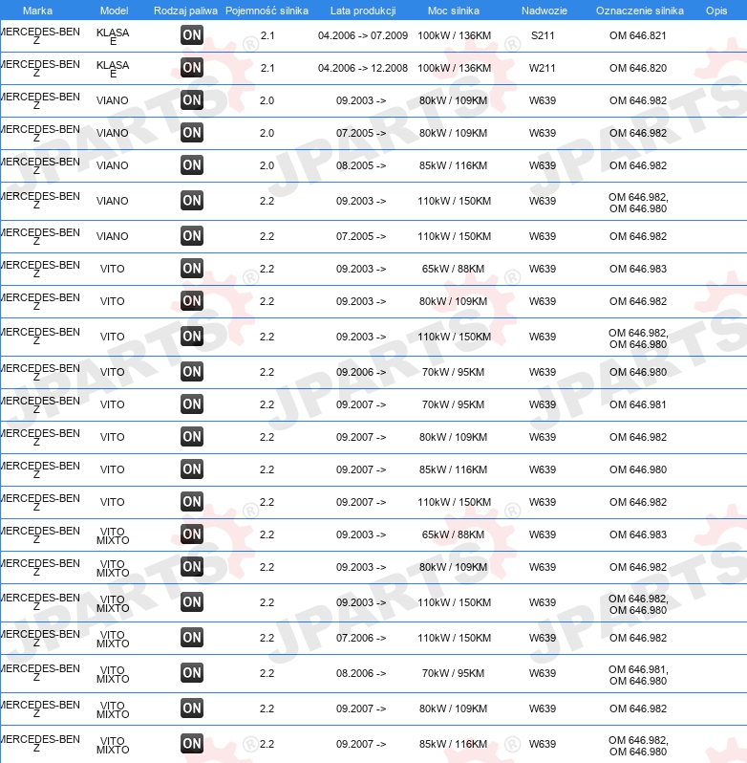Click ON icon, VITO MIXTO 09.2003 110kW row
747x763 pixels.
(x=191, y=602)
